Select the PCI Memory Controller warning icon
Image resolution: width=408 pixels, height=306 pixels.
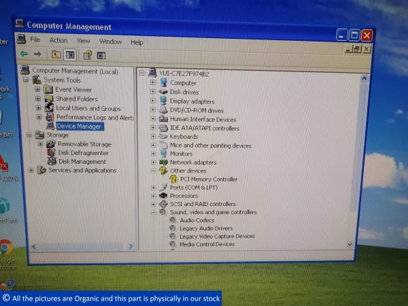pos(173,179)
